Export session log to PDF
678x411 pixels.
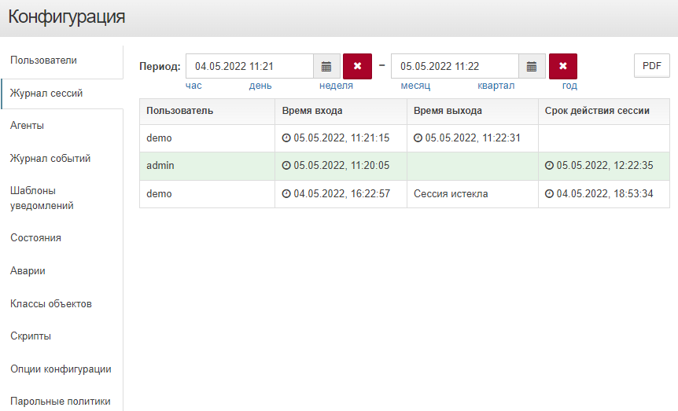(x=651, y=66)
